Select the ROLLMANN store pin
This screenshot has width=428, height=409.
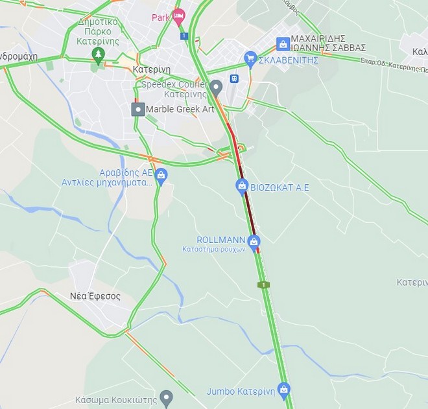[x=254, y=243]
